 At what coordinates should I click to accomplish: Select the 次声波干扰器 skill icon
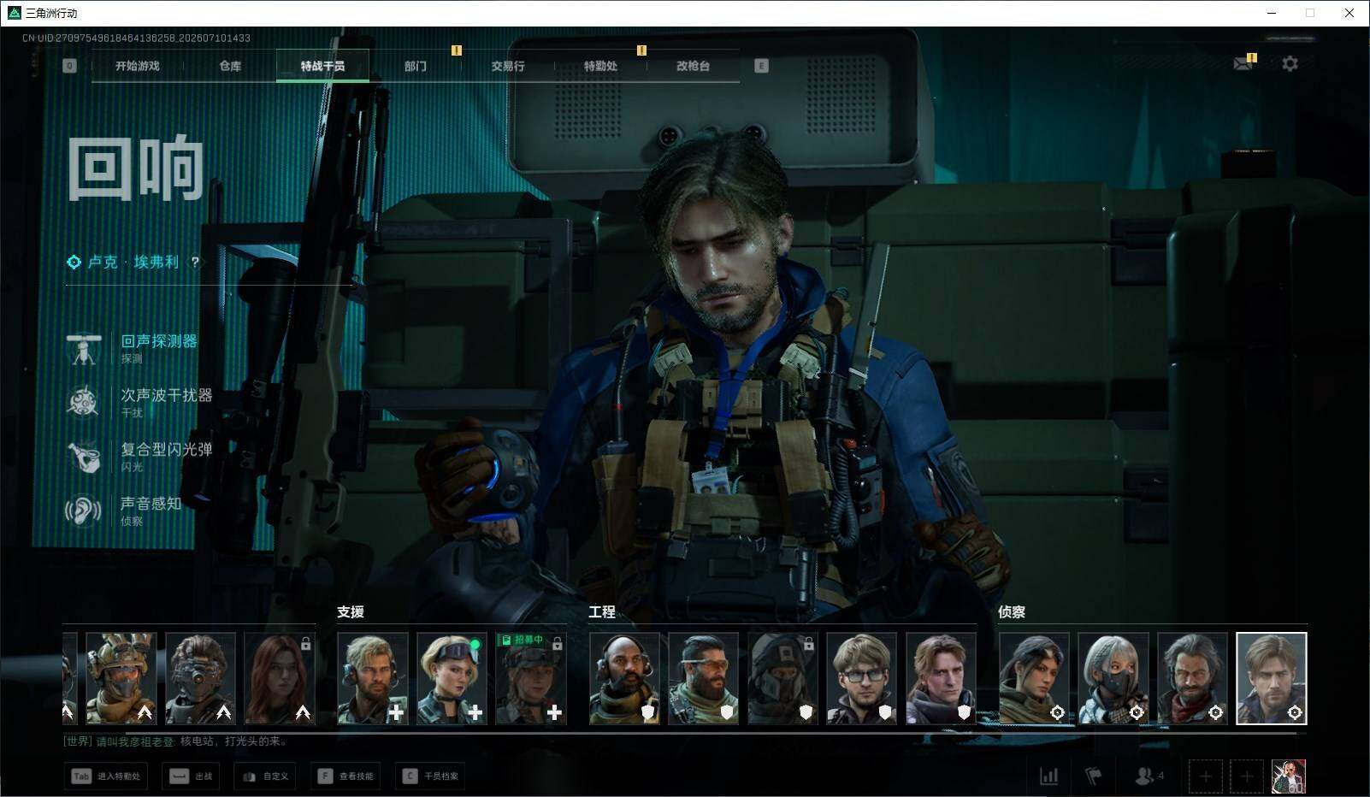[x=84, y=402]
